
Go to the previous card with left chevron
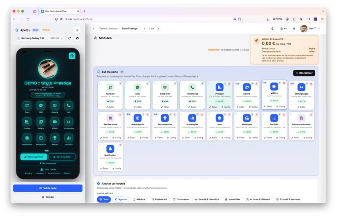144,29
